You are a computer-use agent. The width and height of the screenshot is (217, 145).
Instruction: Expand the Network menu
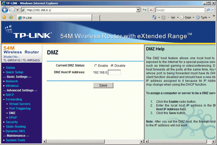tap(12, 81)
